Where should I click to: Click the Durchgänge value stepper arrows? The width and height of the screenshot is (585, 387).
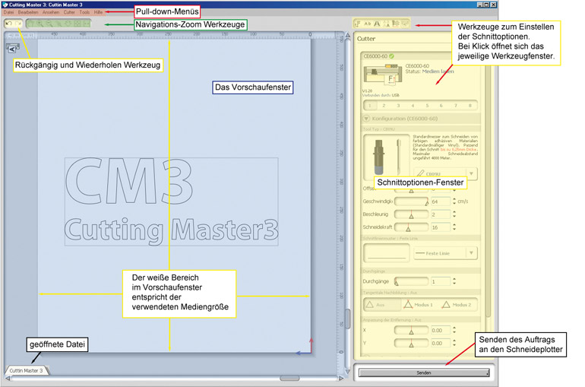click(x=454, y=281)
